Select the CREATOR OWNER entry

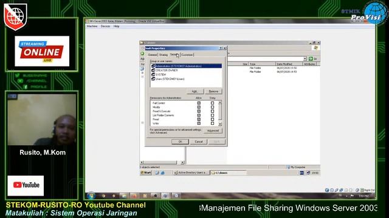tap(167, 70)
